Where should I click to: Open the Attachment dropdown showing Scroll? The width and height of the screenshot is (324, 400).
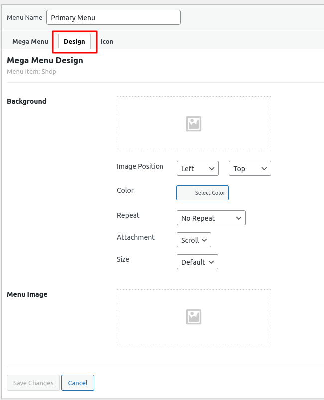[x=194, y=240]
